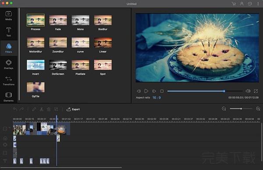This screenshot has height=170, width=263.
Task: Click the play button under preview
Action: (146, 91)
